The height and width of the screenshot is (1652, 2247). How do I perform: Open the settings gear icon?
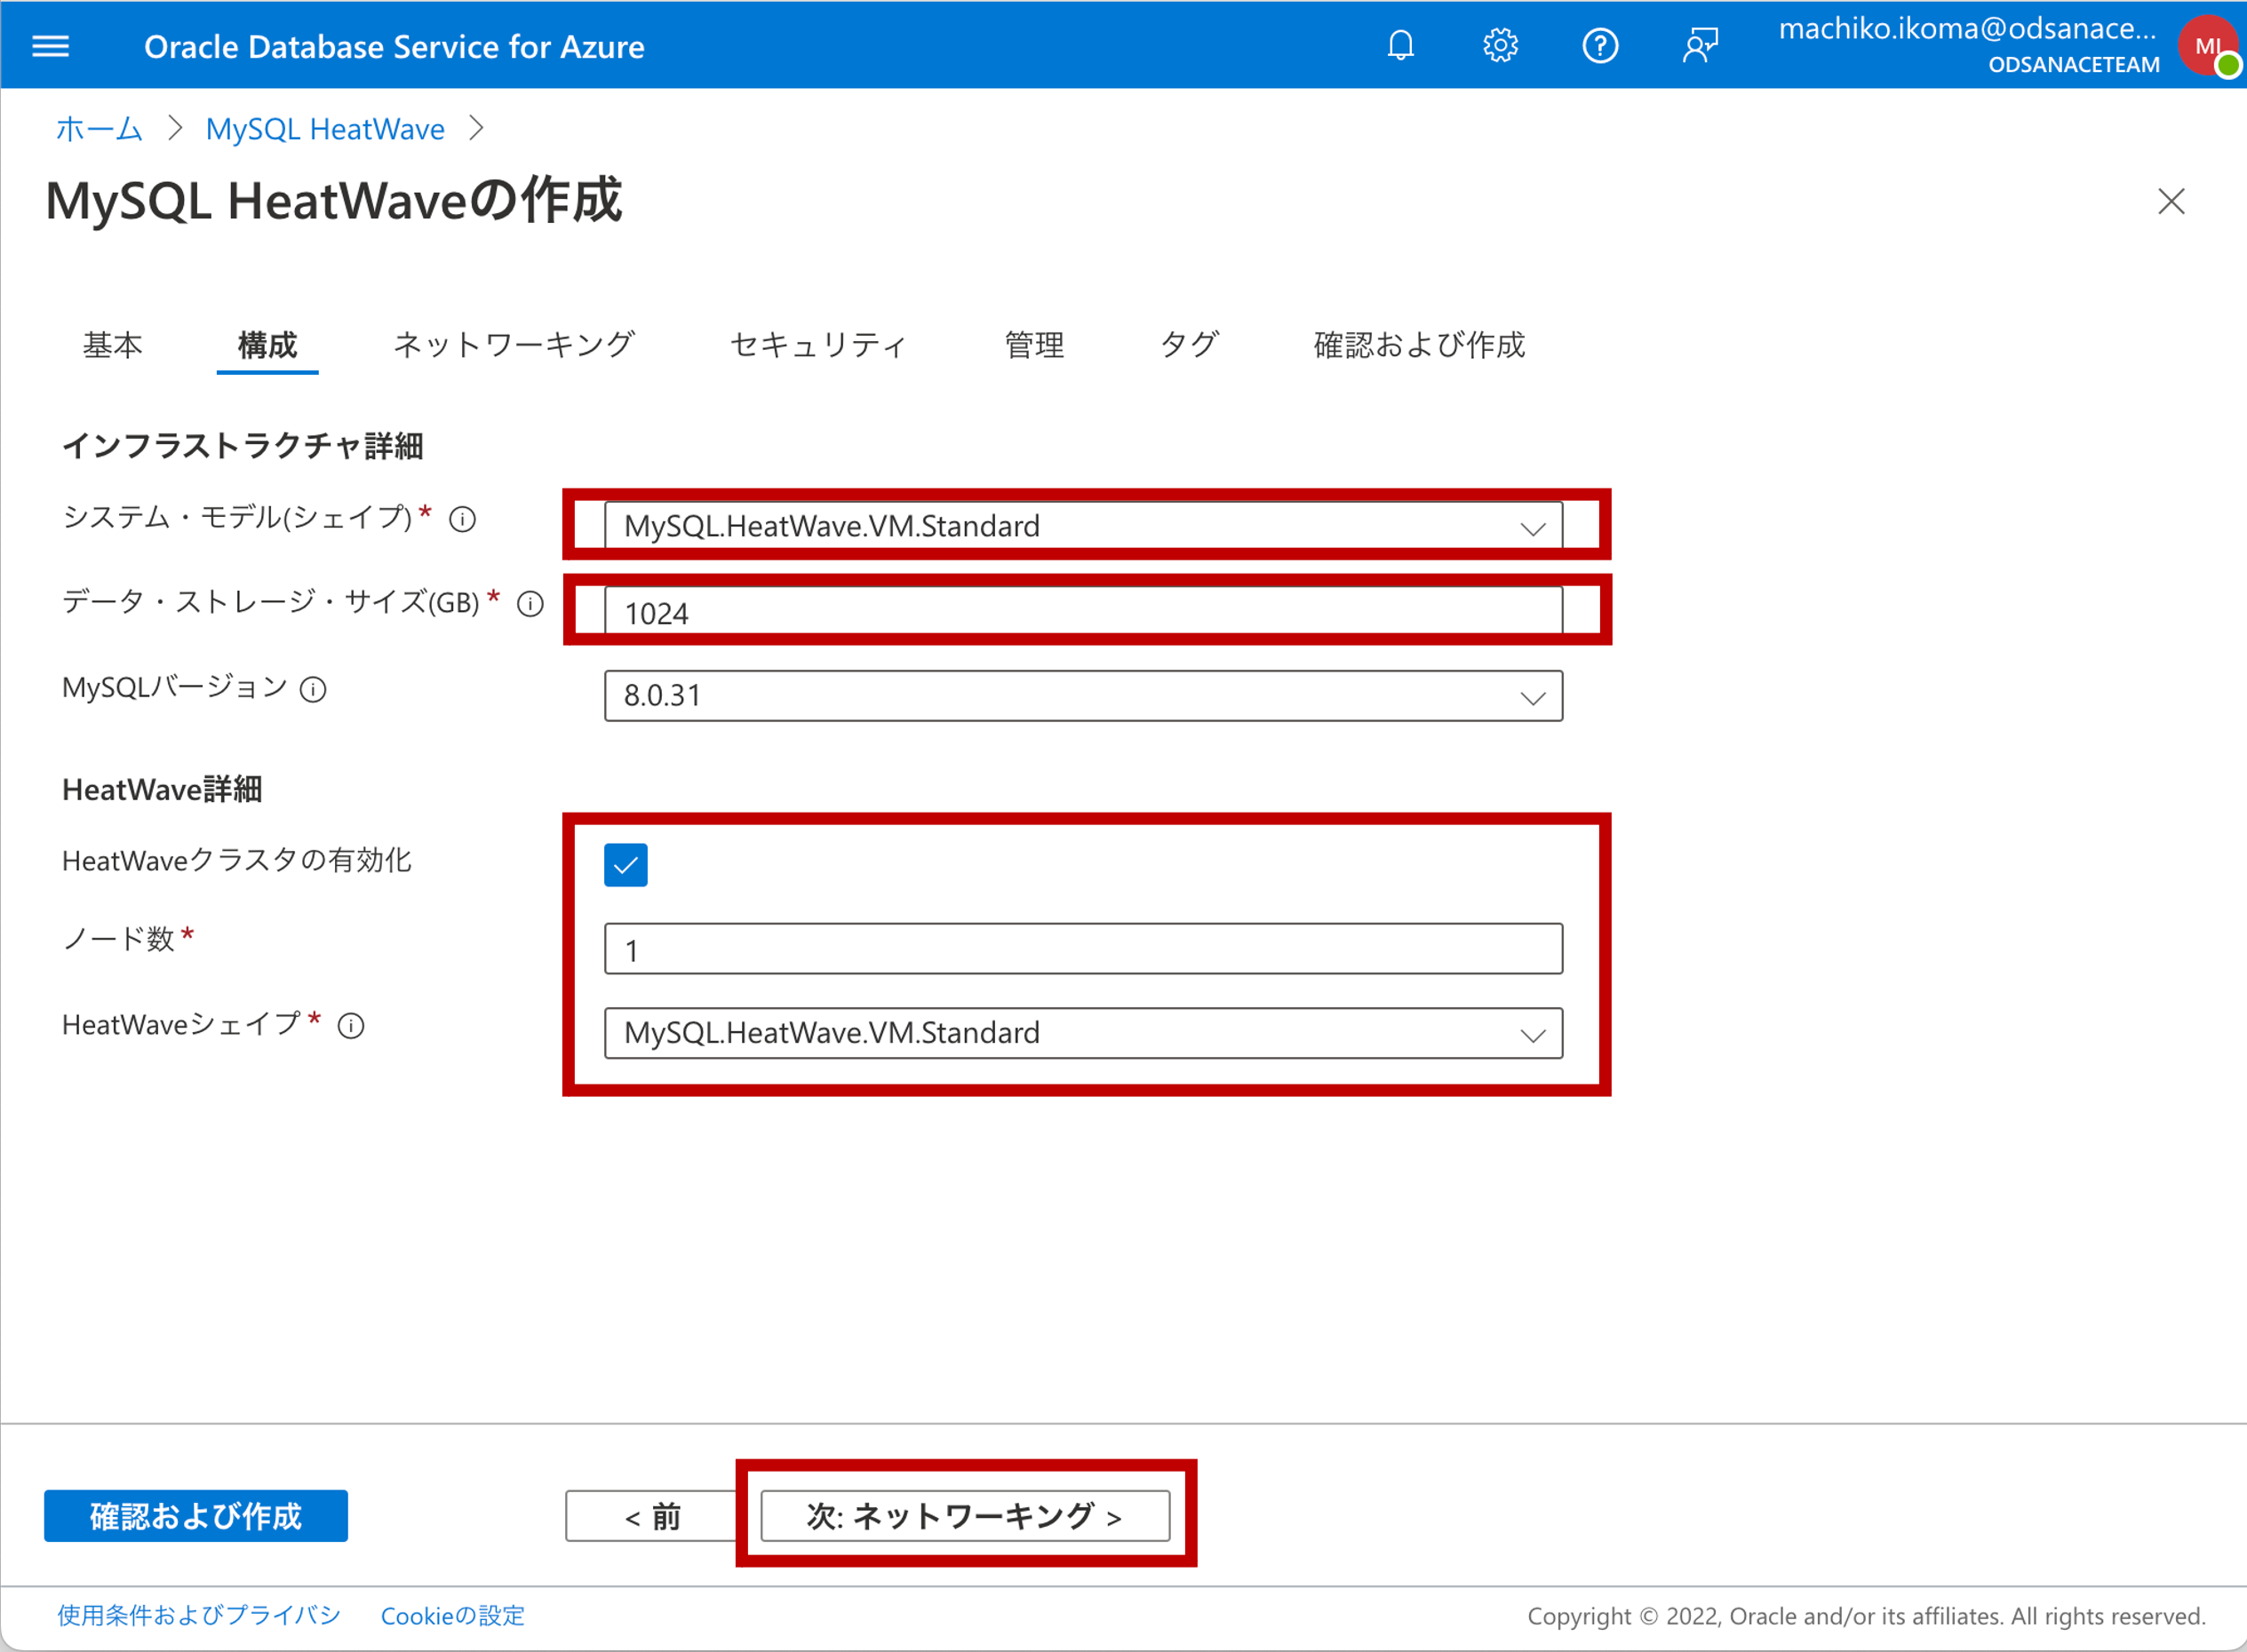coord(1500,46)
